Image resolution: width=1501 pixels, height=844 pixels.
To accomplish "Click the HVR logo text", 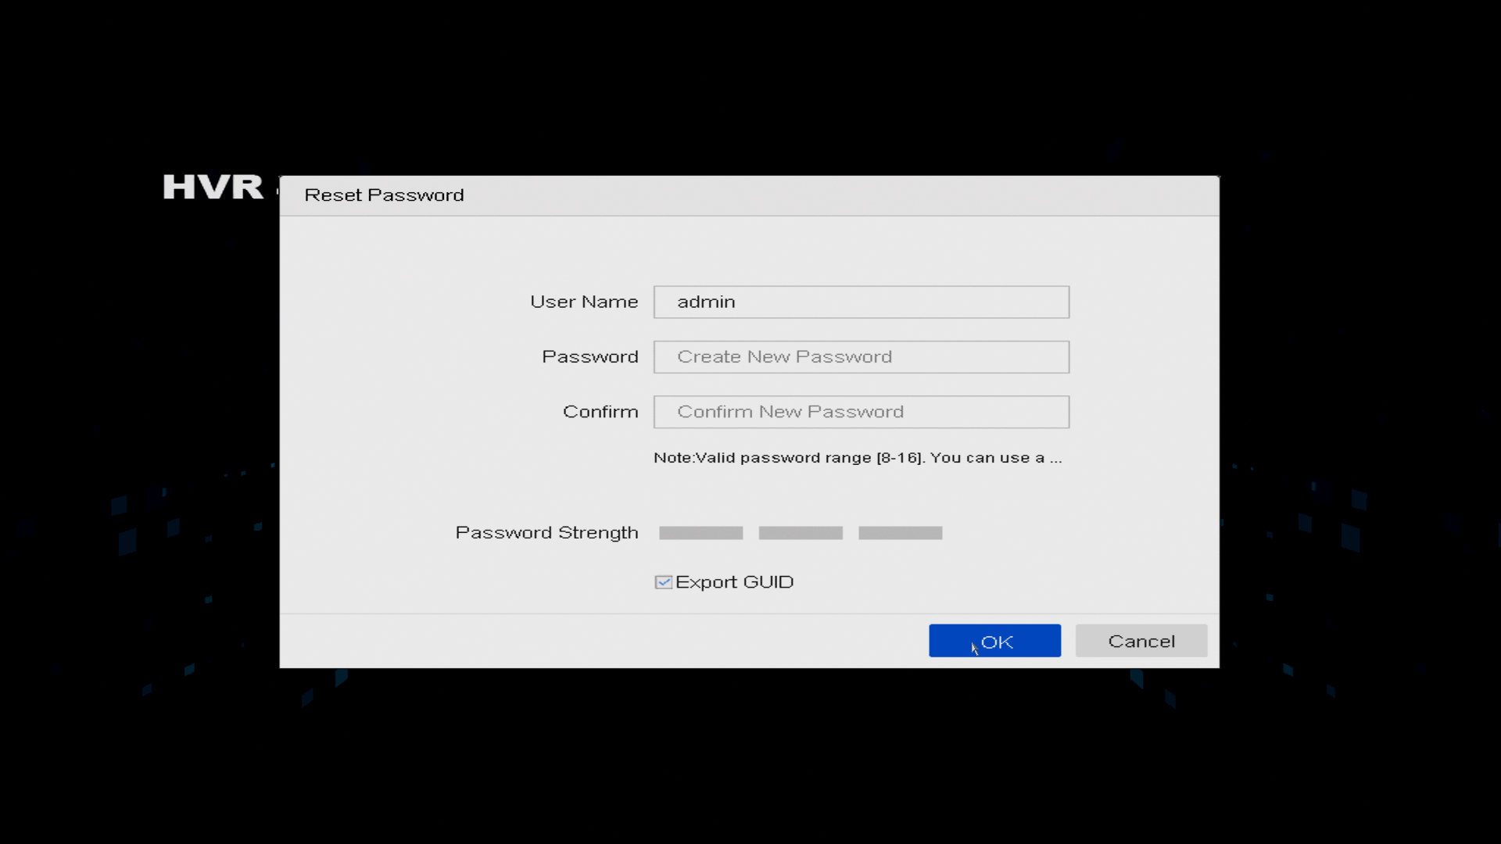I will pos(213,188).
